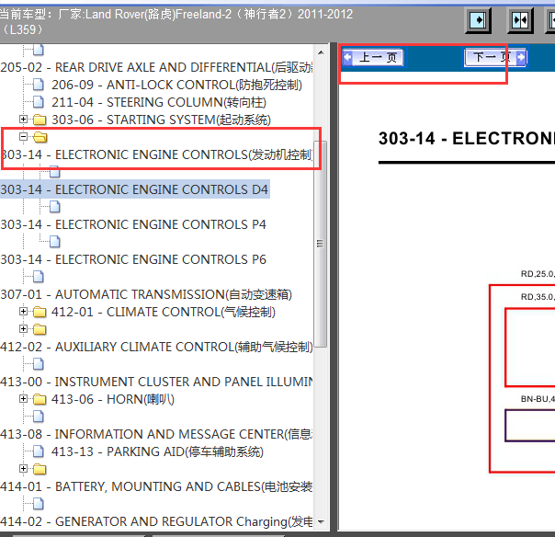This screenshot has width=555, height=537.
Task: Open 414-02 Generator and Regulator Charging
Action: 156,521
